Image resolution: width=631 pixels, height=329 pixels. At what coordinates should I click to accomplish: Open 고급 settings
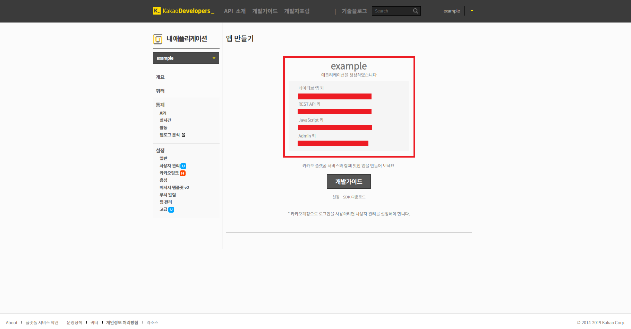point(163,210)
